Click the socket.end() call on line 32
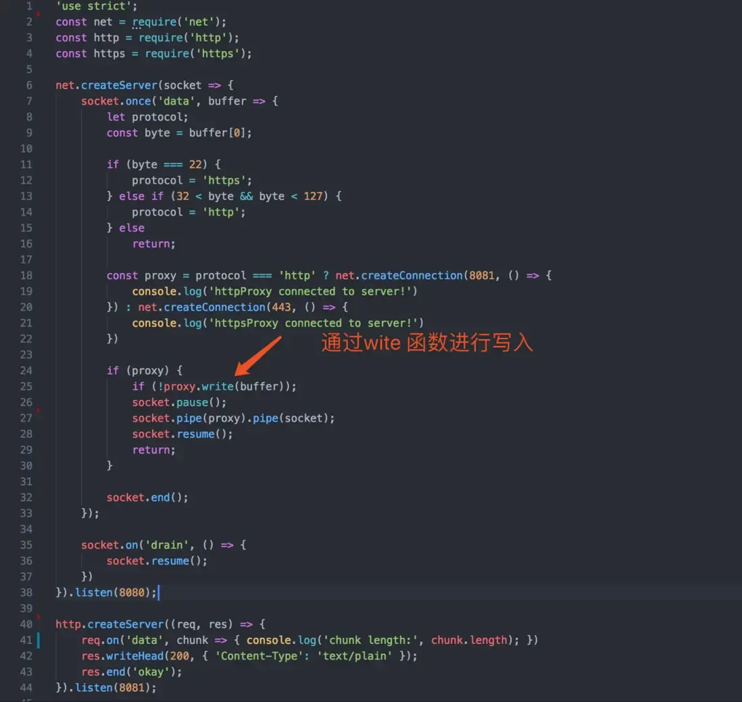The height and width of the screenshot is (702, 742). 147,498
